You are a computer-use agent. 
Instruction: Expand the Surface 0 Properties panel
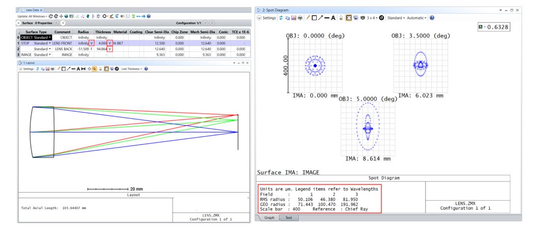18,23
